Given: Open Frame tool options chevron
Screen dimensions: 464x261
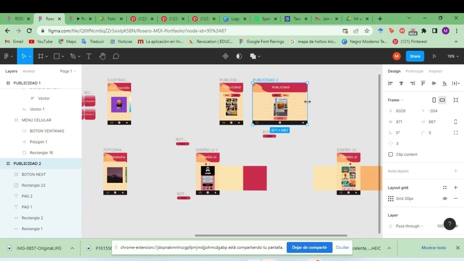Looking at the screenshot, I should [x=47, y=57].
